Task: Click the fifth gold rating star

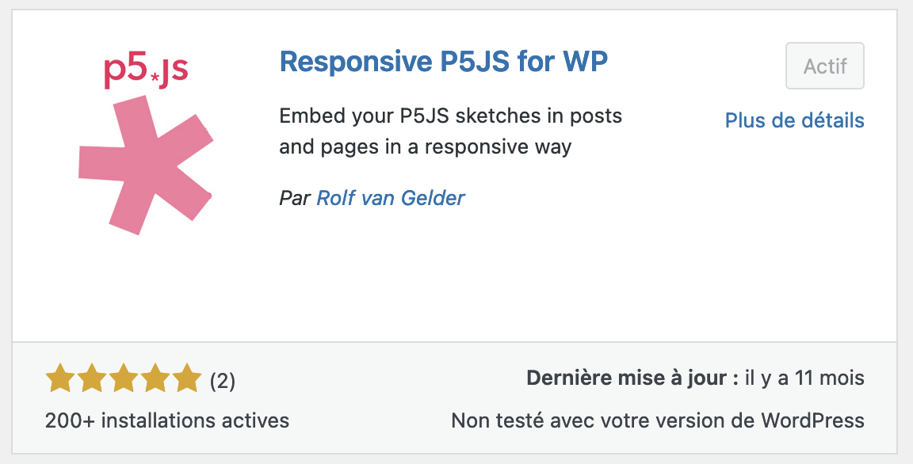Action: [x=186, y=378]
